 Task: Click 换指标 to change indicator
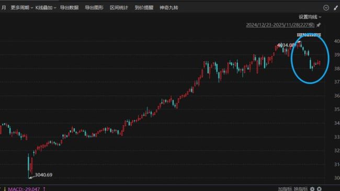(x=301, y=189)
